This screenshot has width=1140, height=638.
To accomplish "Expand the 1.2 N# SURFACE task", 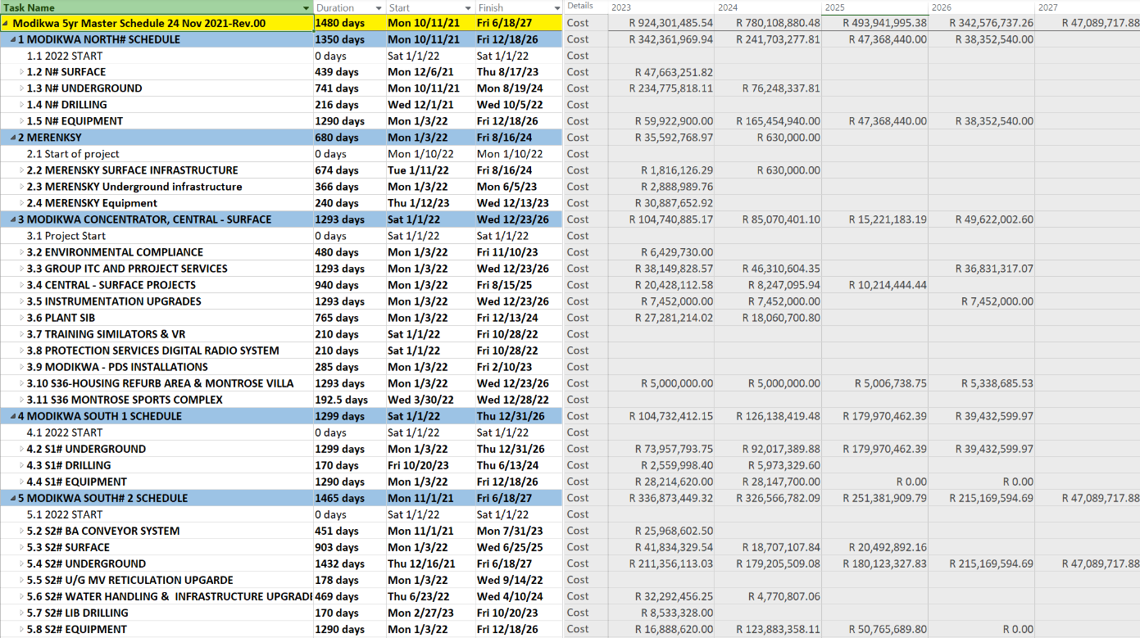I will [x=21, y=73].
